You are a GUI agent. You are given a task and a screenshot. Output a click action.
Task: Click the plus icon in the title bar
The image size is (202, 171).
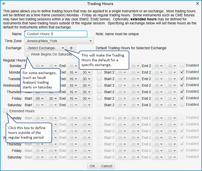pos(4,4)
